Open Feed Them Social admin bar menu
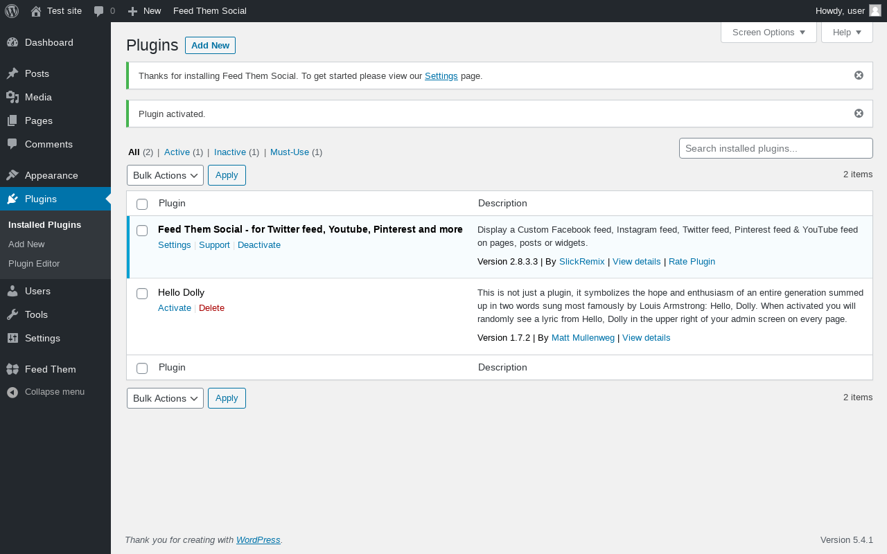 (x=210, y=11)
